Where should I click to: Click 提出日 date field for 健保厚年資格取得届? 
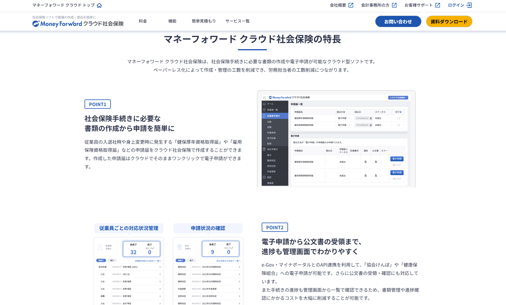[364, 118]
